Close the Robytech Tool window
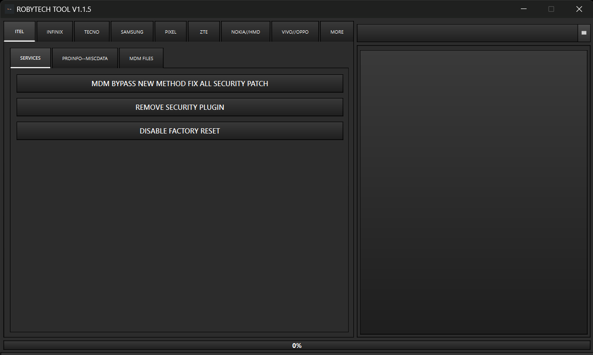The width and height of the screenshot is (593, 355). coord(579,9)
